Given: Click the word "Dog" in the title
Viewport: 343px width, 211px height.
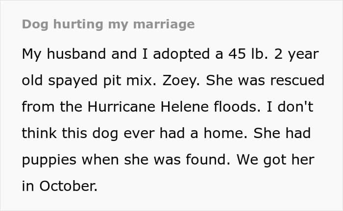Looking at the screenshot, I should coord(35,24).
